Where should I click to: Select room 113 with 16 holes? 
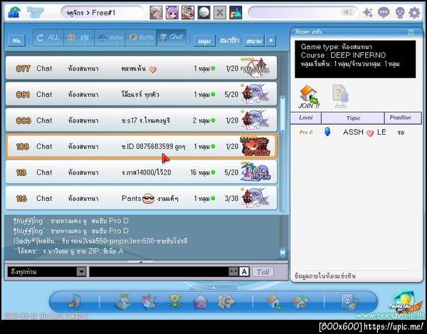tap(142, 172)
